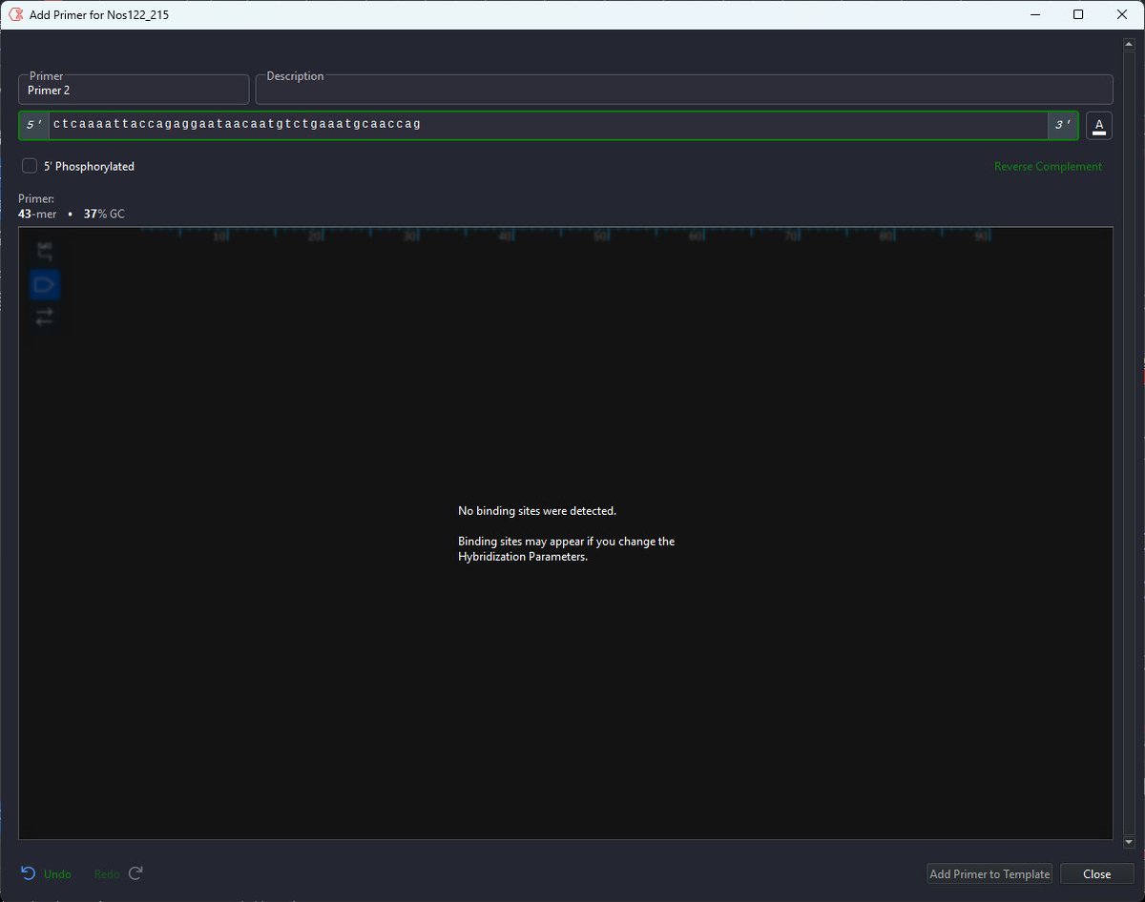Toggle the enzyme sites icon in sidebar
Screen dimensions: 1145x902
[45, 253]
